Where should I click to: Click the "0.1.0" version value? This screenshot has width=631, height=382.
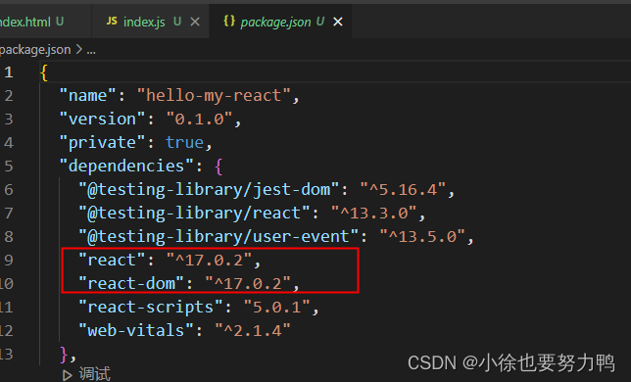click(x=199, y=119)
